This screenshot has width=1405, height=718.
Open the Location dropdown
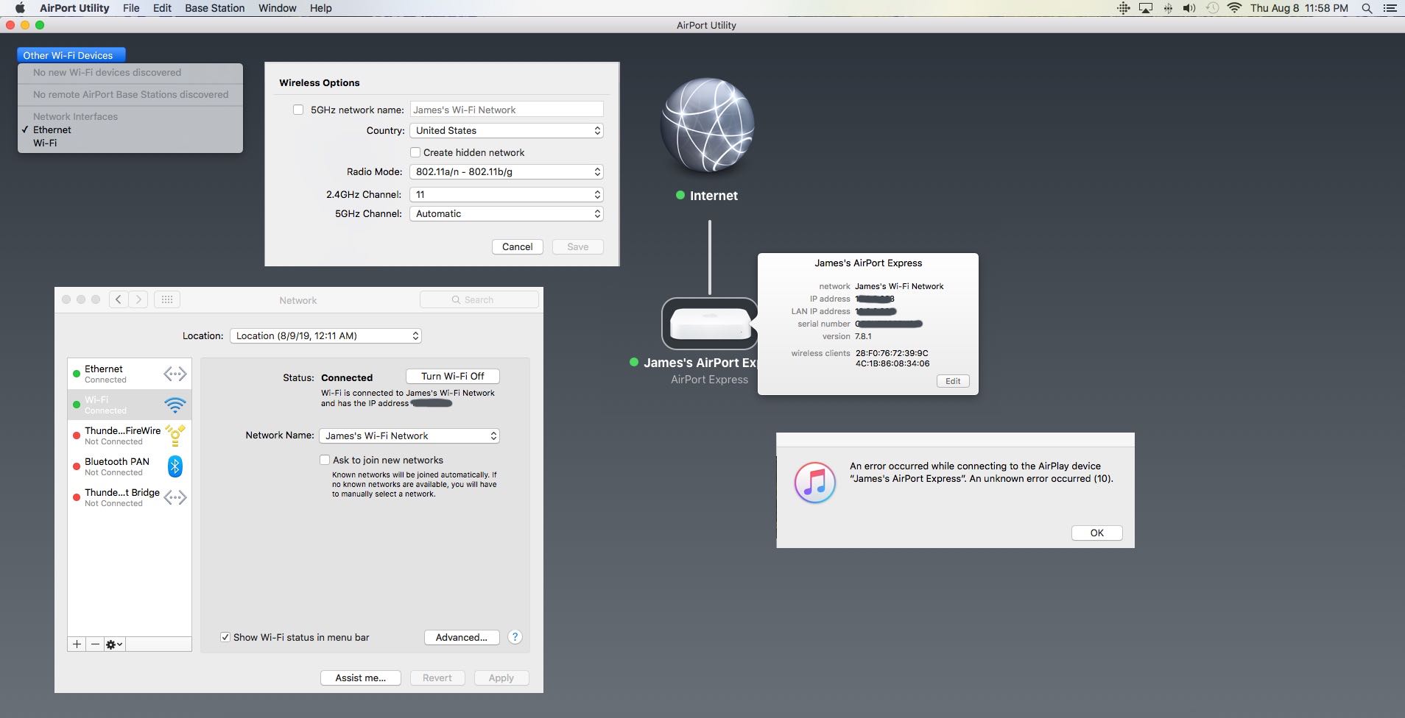(x=325, y=335)
